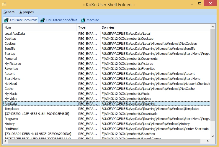Minimize the KoXo User Shell Folders window
The height and width of the screenshot is (147, 219).
pos(192,4)
